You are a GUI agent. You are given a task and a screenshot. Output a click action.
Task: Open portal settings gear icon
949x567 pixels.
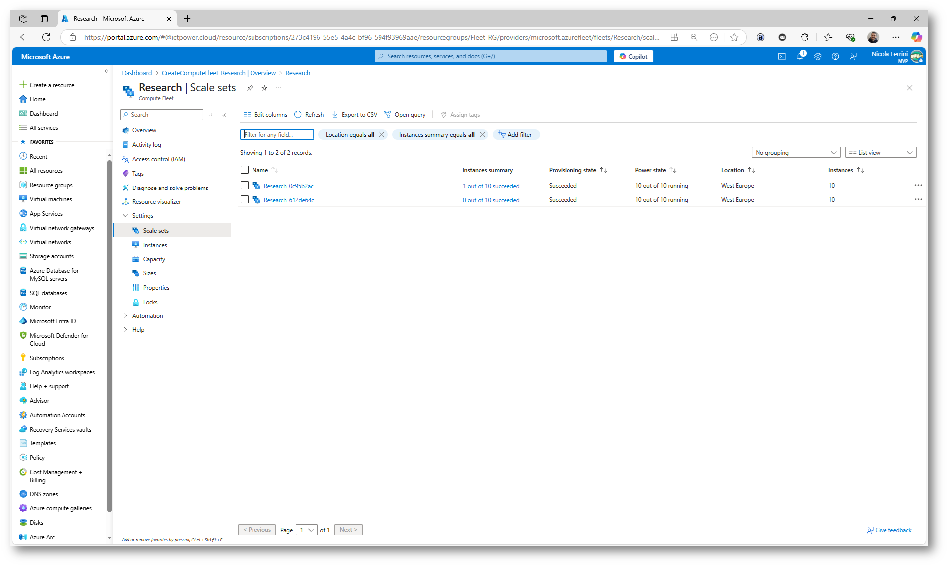pyautogui.click(x=818, y=57)
